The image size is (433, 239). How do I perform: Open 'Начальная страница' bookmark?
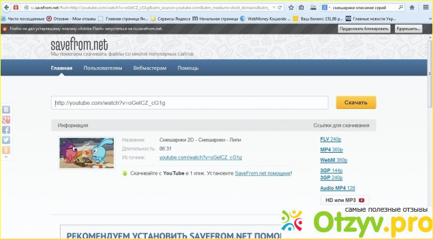tap(215, 19)
